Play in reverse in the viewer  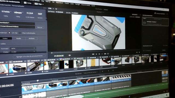click(x=96, y=54)
